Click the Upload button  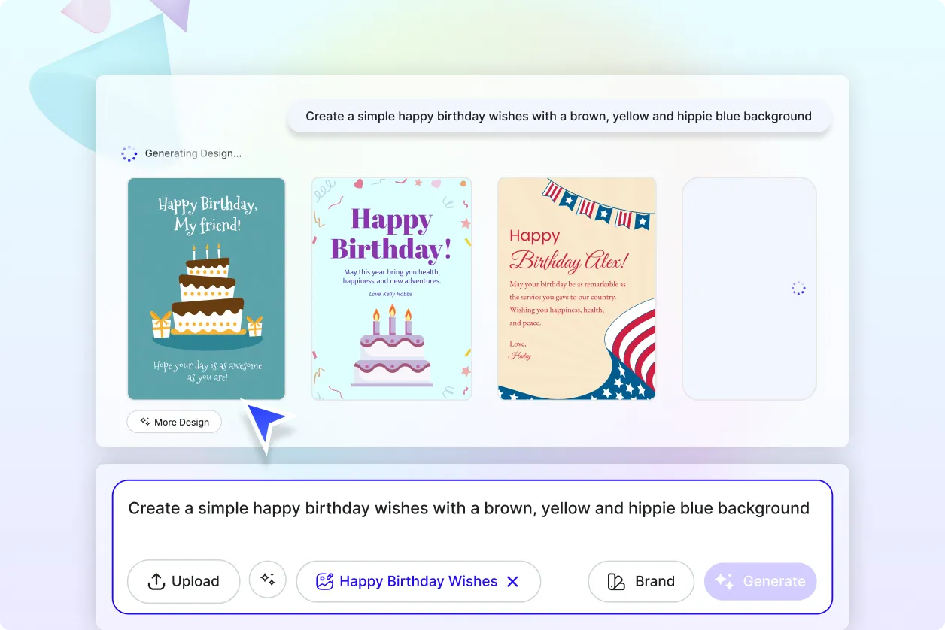click(x=183, y=581)
